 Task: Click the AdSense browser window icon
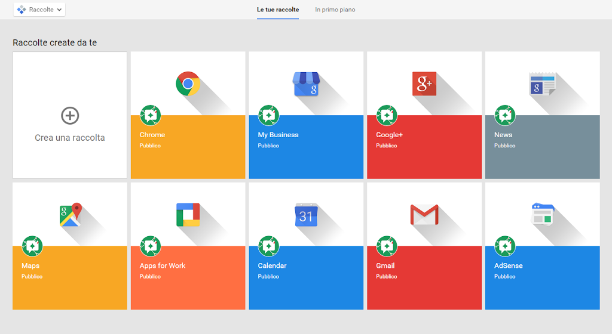point(543,214)
